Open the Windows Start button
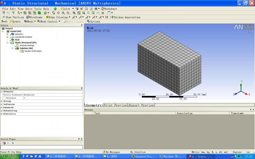Image resolution: width=255 pixels, height=159 pixels. coord(10,156)
